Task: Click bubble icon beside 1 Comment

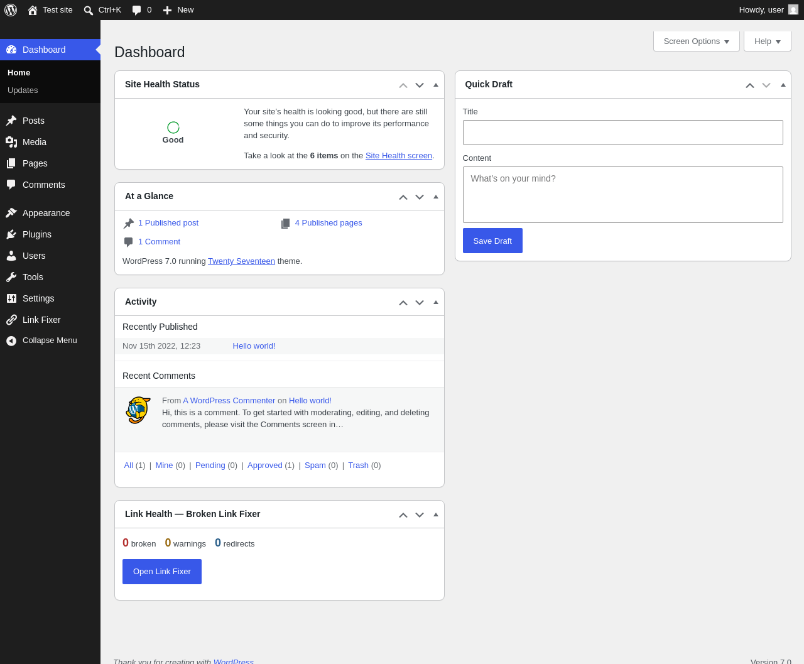Action: (x=129, y=242)
